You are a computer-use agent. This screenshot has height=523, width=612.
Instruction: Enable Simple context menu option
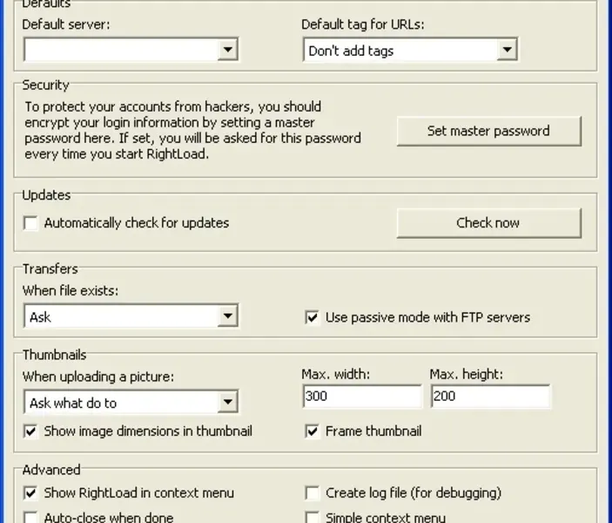click(313, 518)
